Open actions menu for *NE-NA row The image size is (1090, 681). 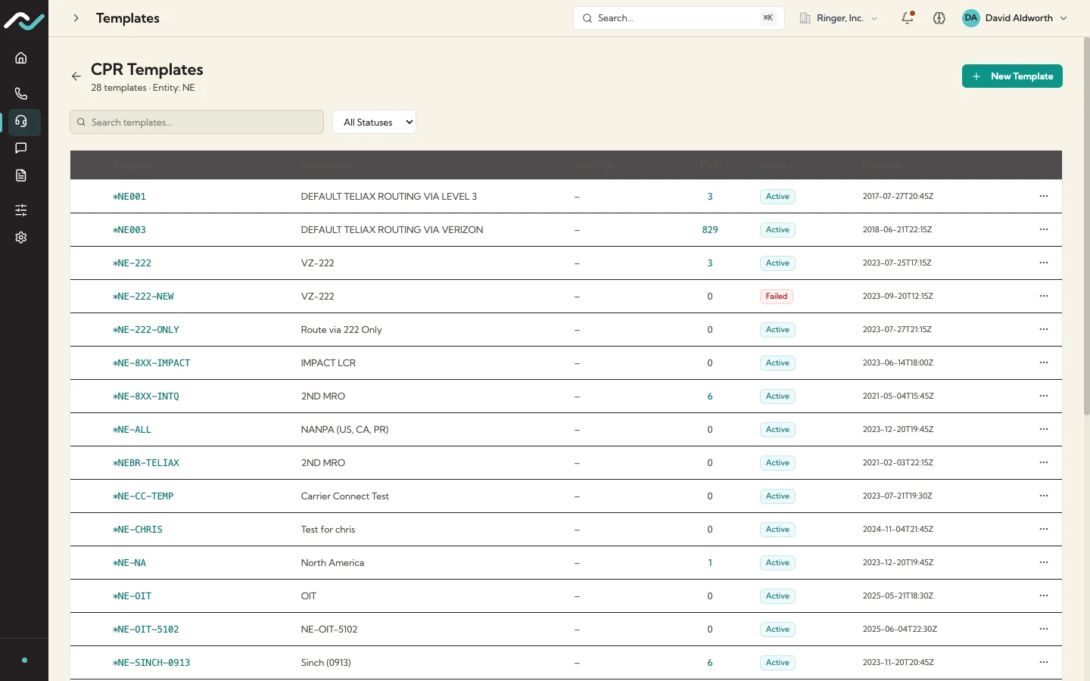tap(1044, 562)
